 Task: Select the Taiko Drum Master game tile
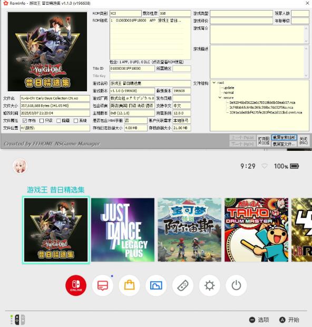256,230
